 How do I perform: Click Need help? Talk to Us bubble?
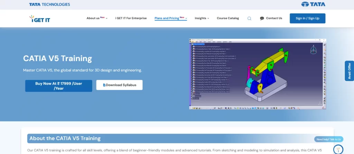click(x=329, y=139)
